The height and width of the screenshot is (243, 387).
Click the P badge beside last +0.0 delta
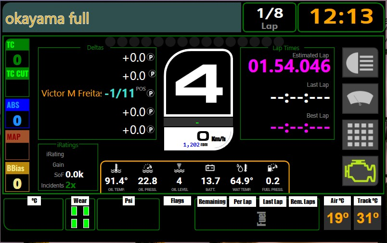coord(151,130)
